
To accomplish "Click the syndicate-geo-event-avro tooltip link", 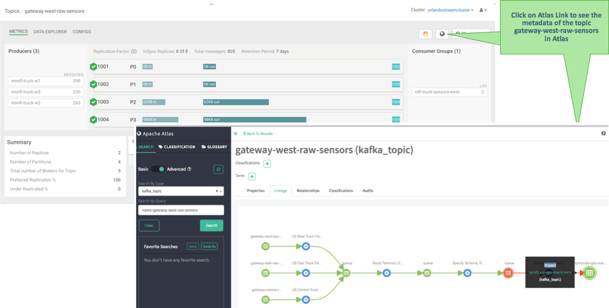I will (x=550, y=272).
